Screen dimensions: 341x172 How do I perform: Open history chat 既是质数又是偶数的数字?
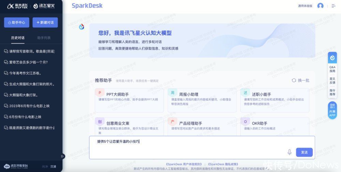coord(29,128)
